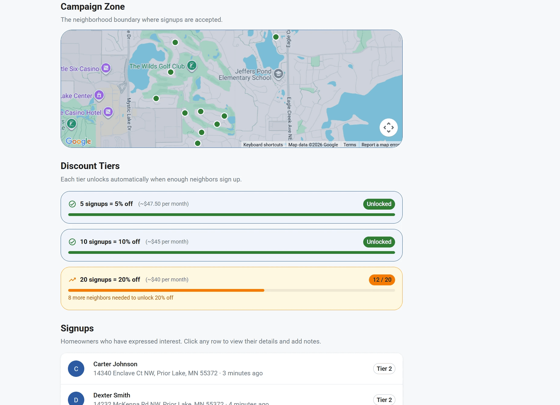Click the checkmark on the 10 signups tier
Image resolution: width=560 pixels, height=405 pixels.
coord(72,242)
